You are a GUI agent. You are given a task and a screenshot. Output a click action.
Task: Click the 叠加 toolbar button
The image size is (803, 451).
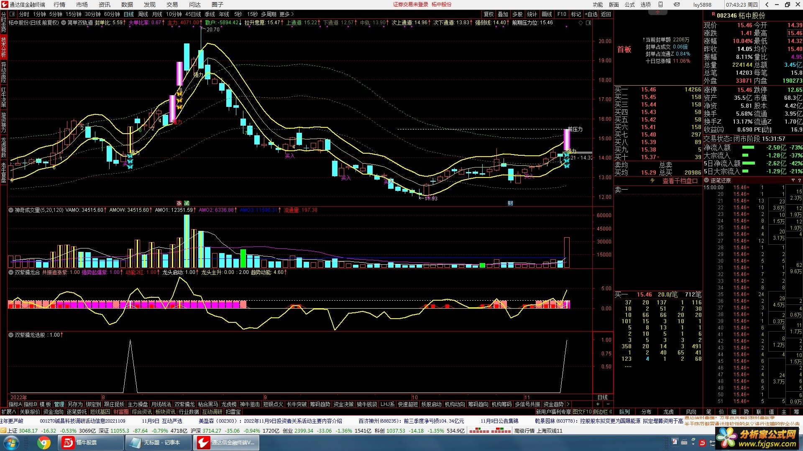pyautogui.click(x=503, y=14)
